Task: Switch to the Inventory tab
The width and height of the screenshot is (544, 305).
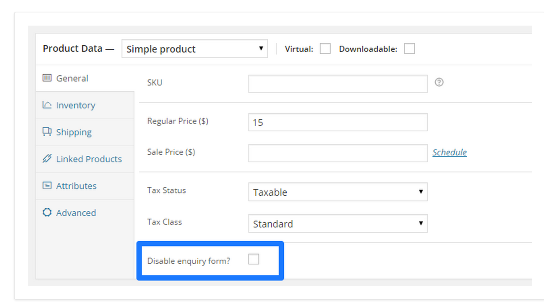Action: coord(75,105)
